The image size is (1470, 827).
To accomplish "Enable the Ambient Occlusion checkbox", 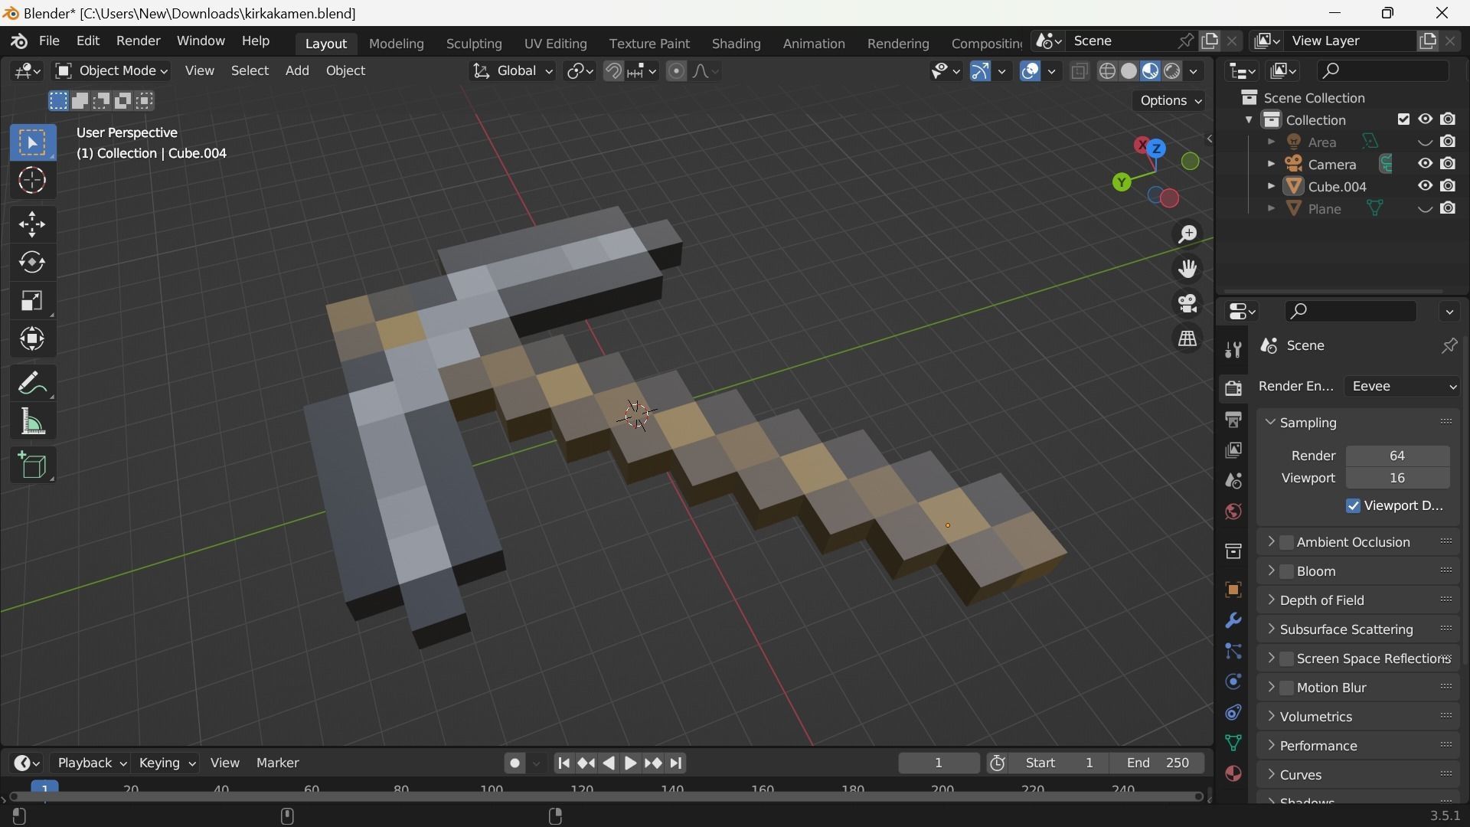I will pos(1287,542).
